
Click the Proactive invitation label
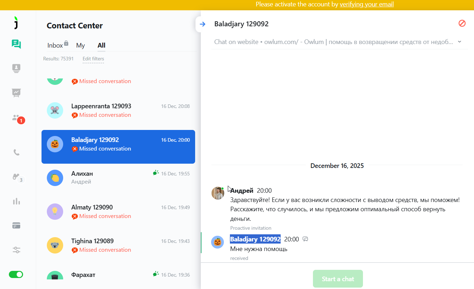(x=251, y=228)
